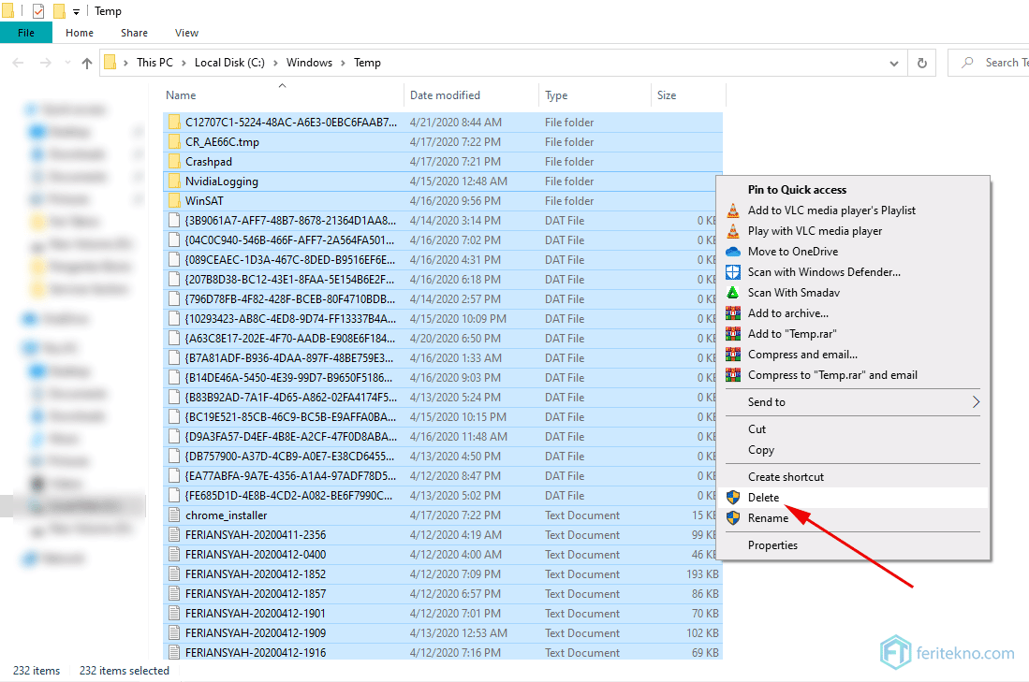Click the "232 items selected" status text
This screenshot has width=1029, height=682.
pos(124,671)
